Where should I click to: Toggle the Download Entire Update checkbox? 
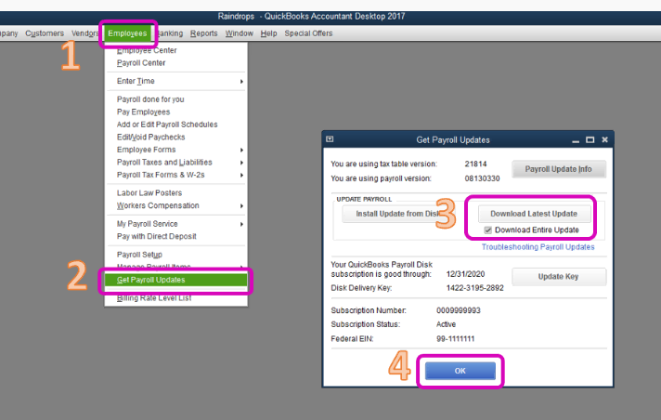487,230
